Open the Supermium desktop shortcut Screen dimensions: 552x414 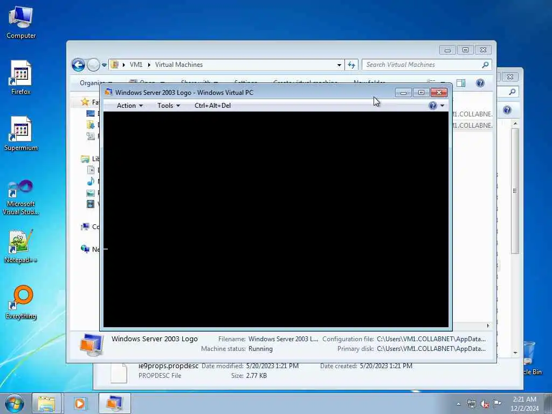21,134
